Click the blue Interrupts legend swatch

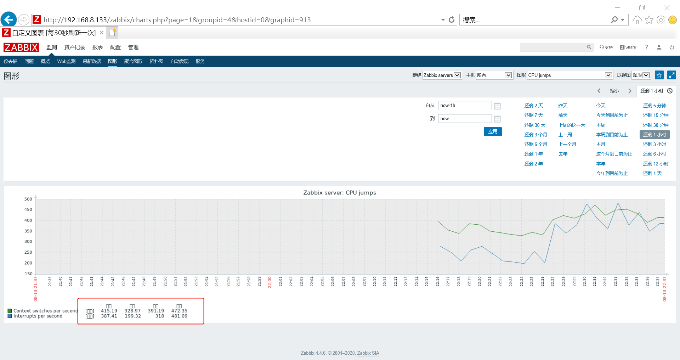point(10,316)
